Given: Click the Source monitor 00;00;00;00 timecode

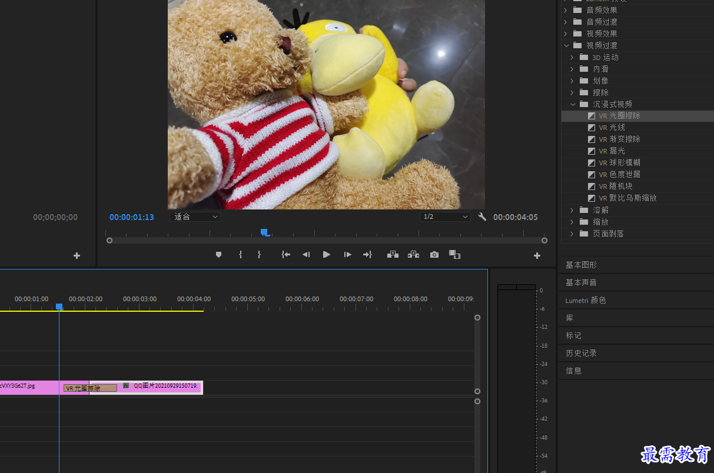Looking at the screenshot, I should tap(55, 217).
